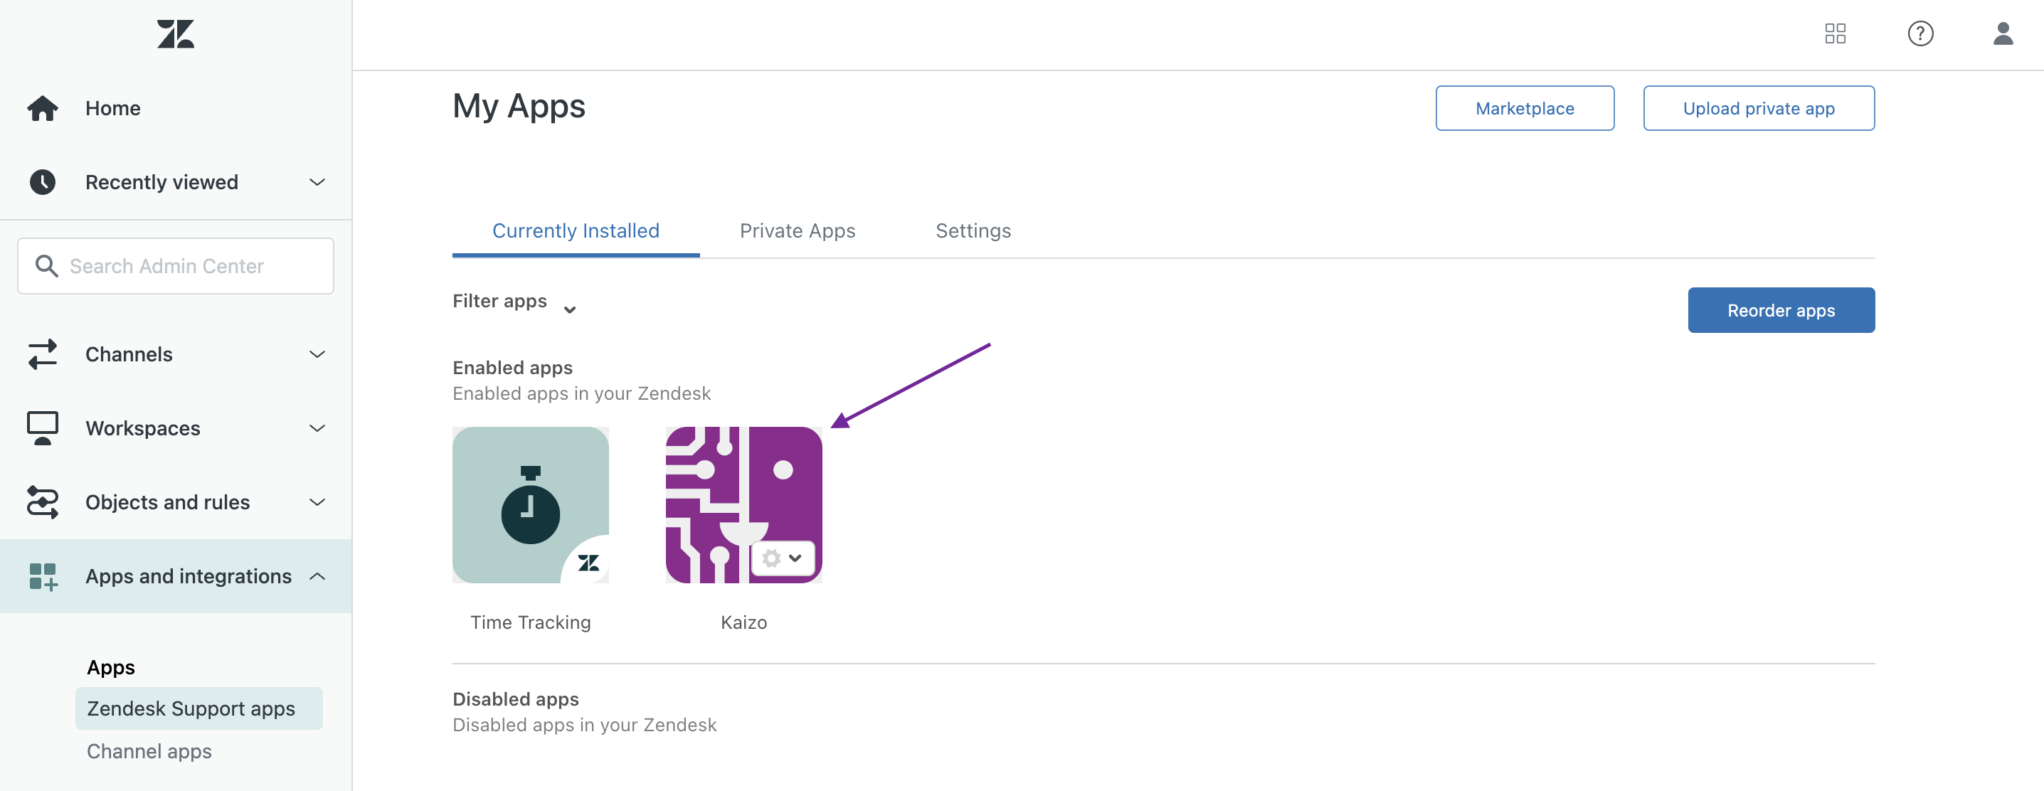Open the user profile icon
Viewport: 2044px width, 791px height.
2003,33
